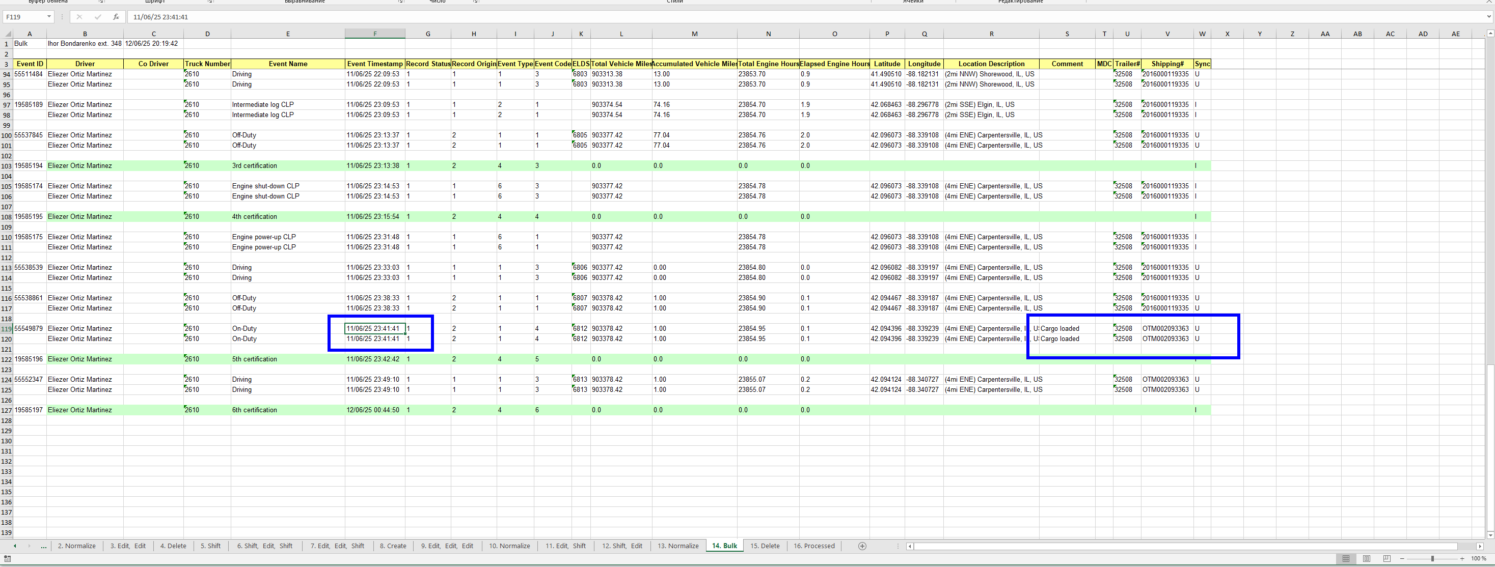Click the Event Timestamp column header cell
This screenshot has width=1495, height=567.
pyautogui.click(x=374, y=64)
